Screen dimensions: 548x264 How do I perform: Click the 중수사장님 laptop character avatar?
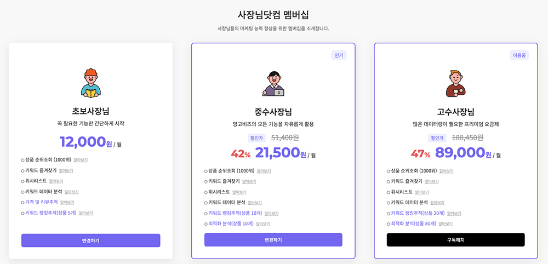(273, 83)
